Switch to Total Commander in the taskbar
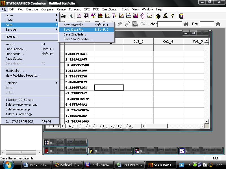Screen dimensions: 226x169 click(98, 165)
